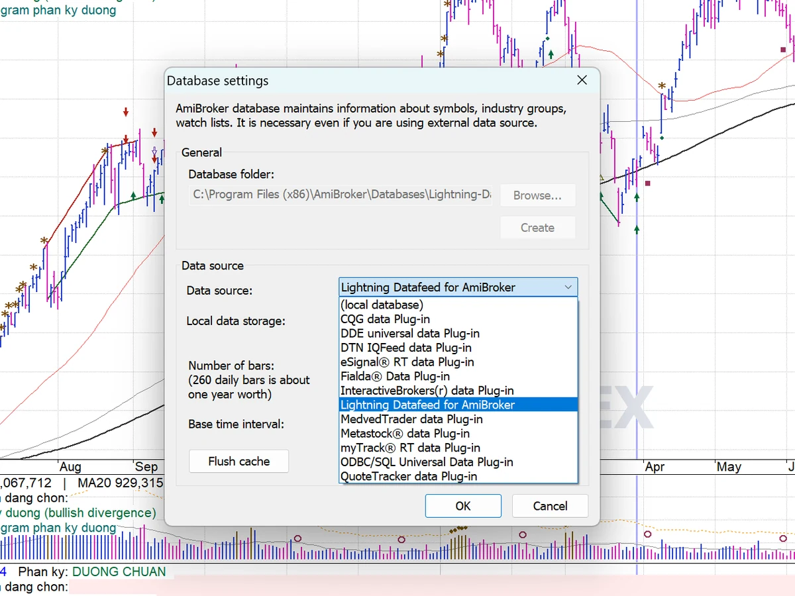This screenshot has height=596, width=795.
Task: Click the 'Local data storage:' label
Action: click(x=236, y=321)
